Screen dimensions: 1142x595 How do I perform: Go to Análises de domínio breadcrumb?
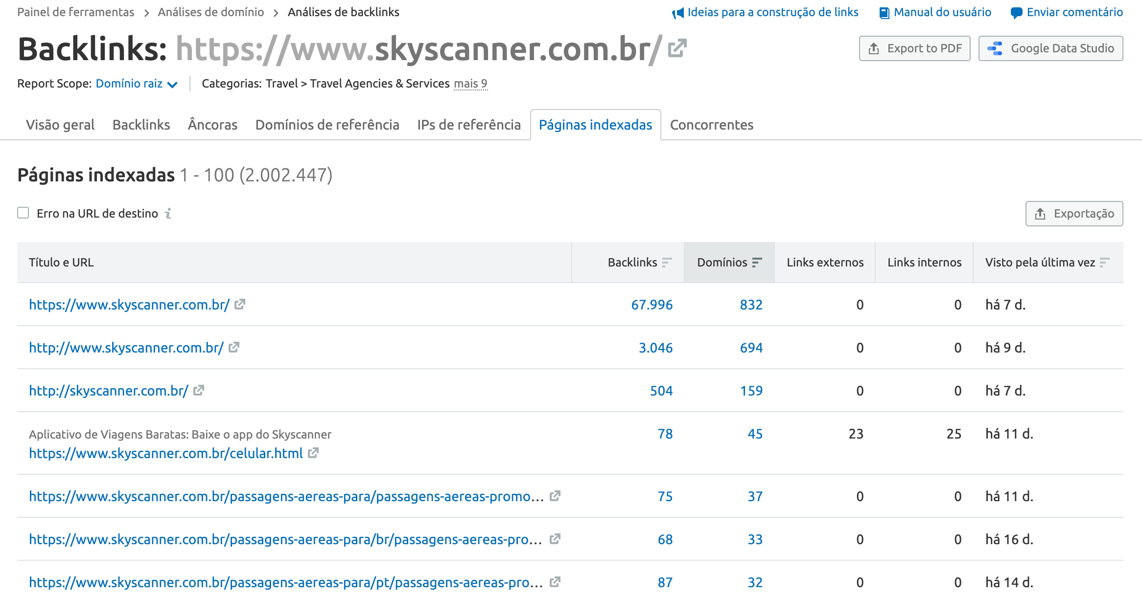click(x=211, y=12)
